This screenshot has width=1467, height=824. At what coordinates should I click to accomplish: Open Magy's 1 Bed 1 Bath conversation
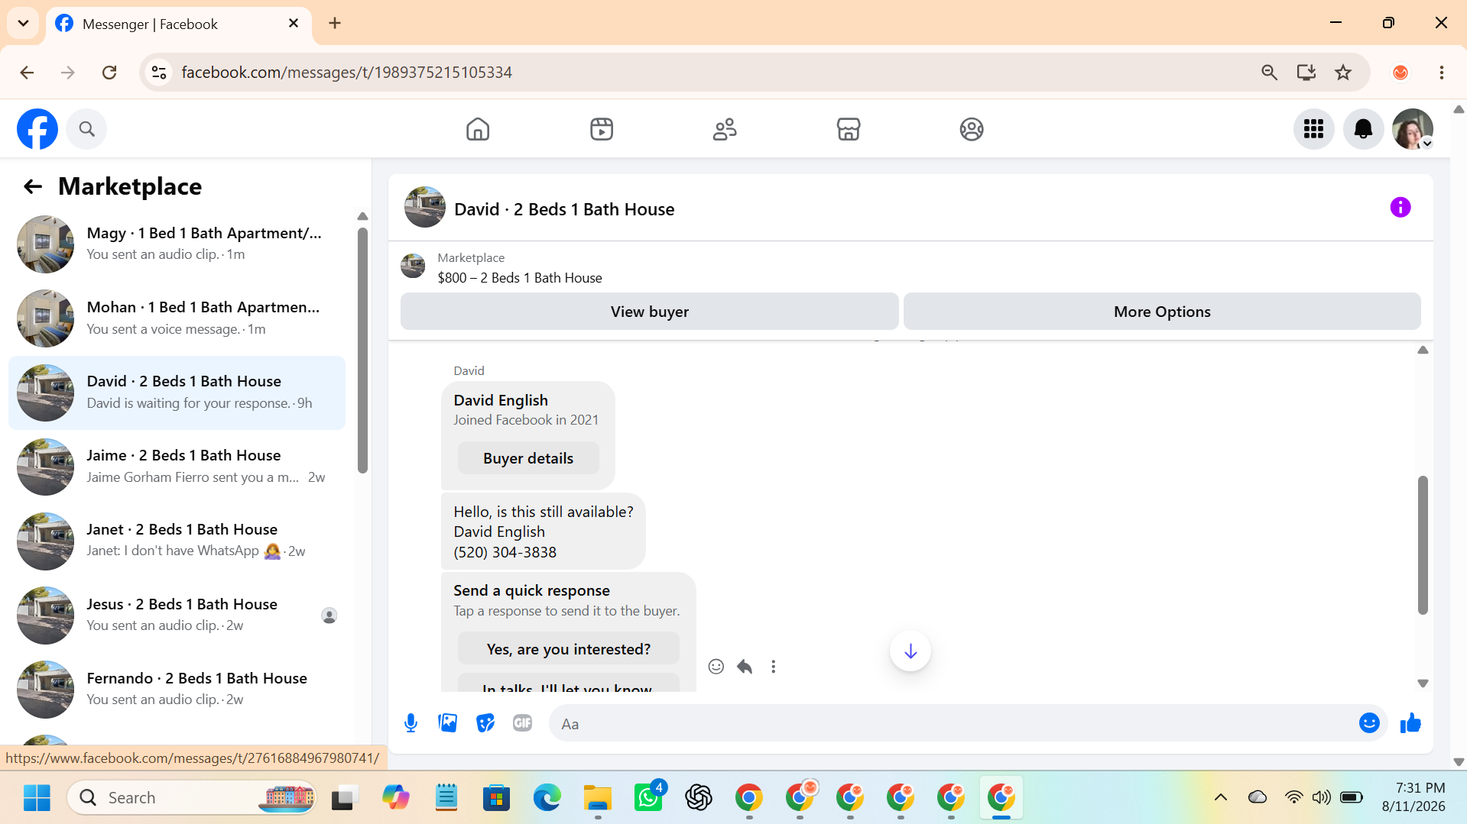pyautogui.click(x=177, y=244)
